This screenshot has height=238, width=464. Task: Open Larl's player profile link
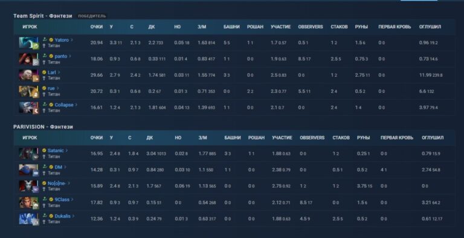(52, 72)
